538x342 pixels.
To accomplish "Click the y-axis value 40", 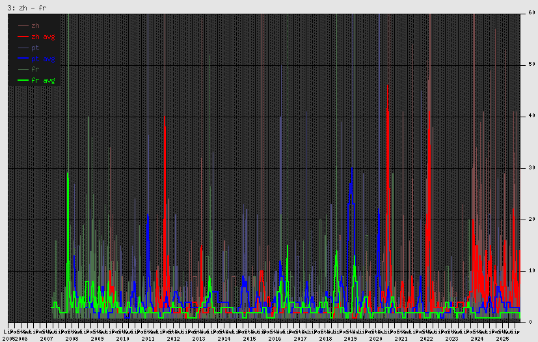I will click(532, 116).
